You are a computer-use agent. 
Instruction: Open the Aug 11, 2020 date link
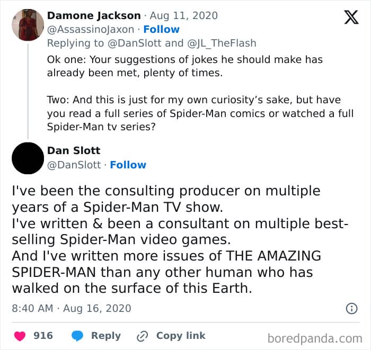[x=178, y=16]
